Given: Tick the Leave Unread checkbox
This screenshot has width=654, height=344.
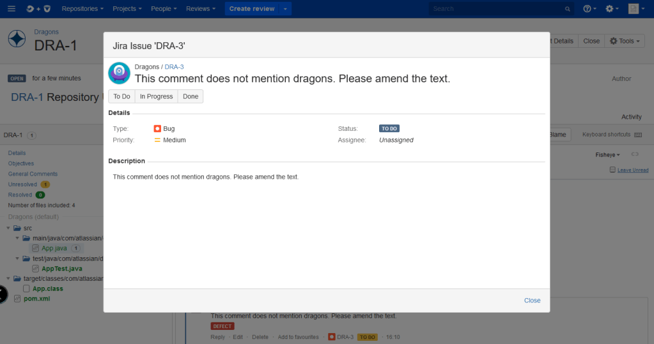Looking at the screenshot, I should click(x=612, y=170).
